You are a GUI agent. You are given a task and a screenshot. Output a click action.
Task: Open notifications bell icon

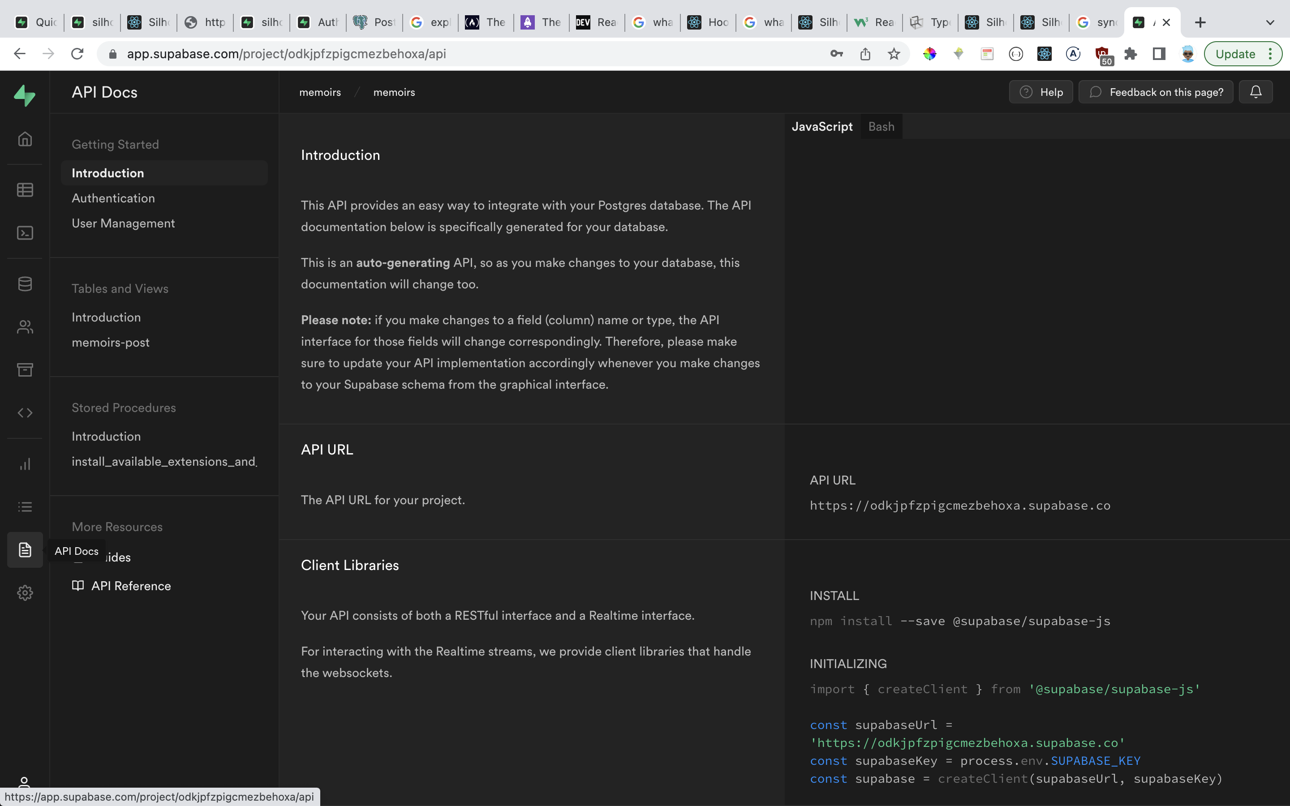pyautogui.click(x=1256, y=92)
